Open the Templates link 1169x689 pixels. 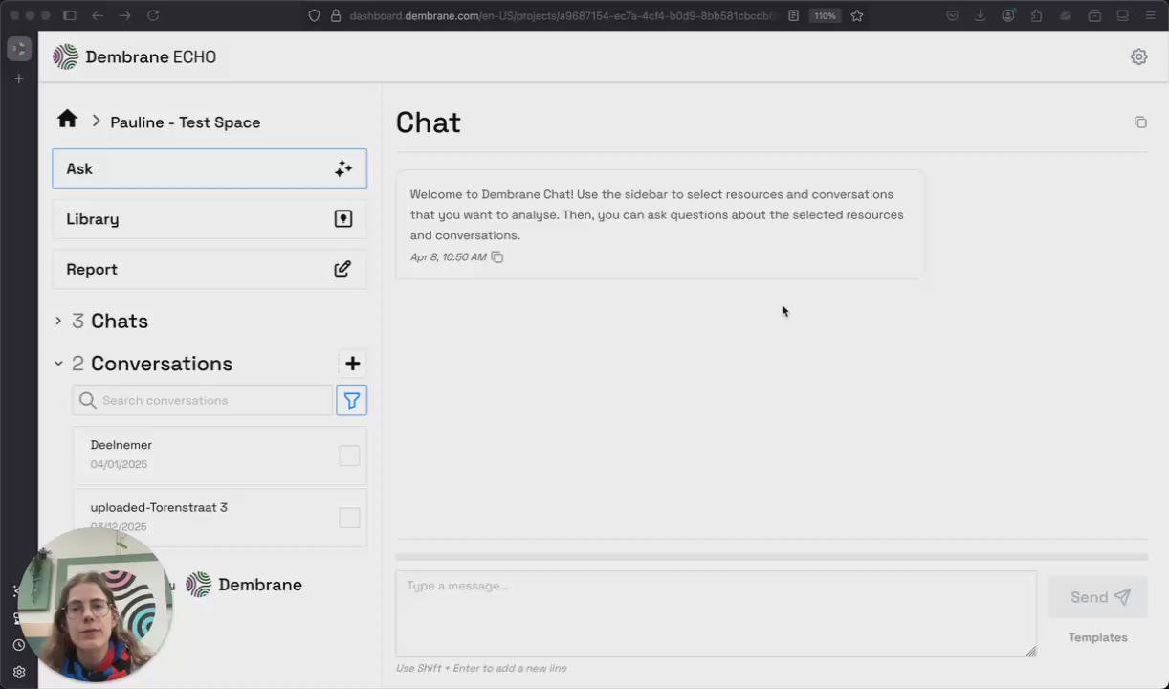pyautogui.click(x=1097, y=637)
